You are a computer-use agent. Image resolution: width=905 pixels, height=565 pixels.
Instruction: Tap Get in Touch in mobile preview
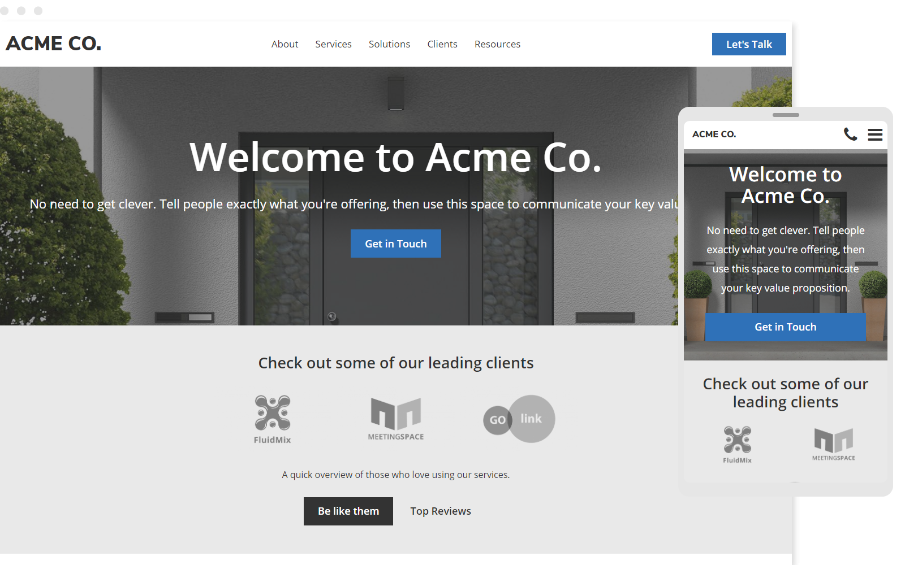point(786,327)
